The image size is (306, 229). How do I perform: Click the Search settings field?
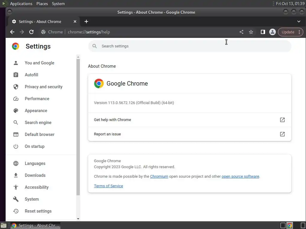[x=190, y=46]
